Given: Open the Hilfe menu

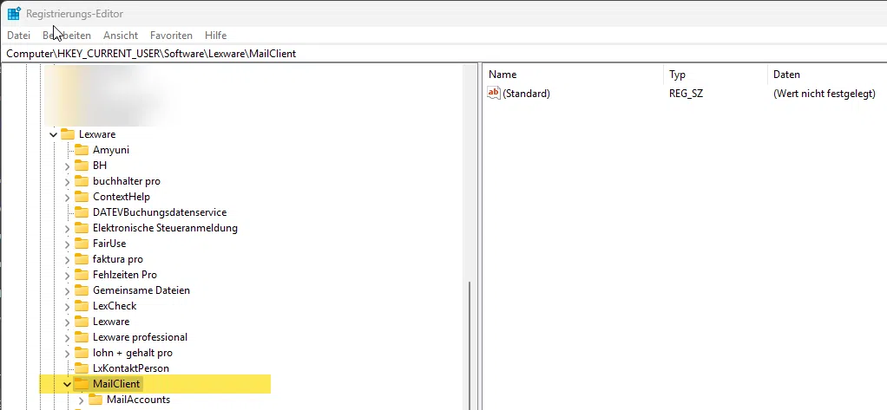Looking at the screenshot, I should (x=215, y=36).
